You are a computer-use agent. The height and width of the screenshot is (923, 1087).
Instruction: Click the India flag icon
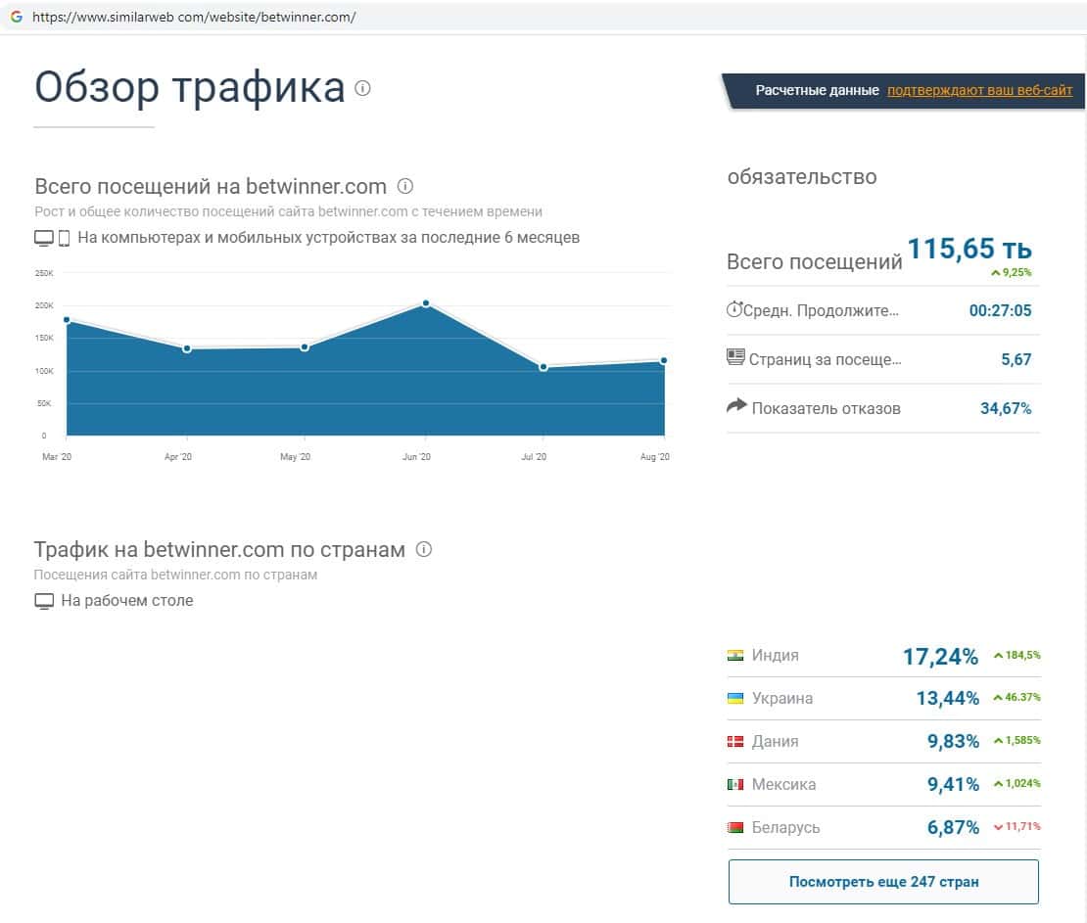tap(735, 656)
